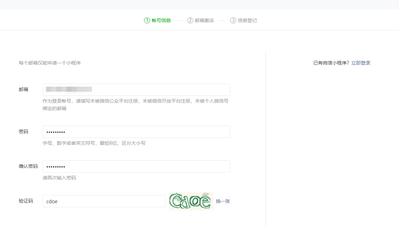Click the 确认密码 field label
The image size is (399, 227).
click(x=28, y=166)
